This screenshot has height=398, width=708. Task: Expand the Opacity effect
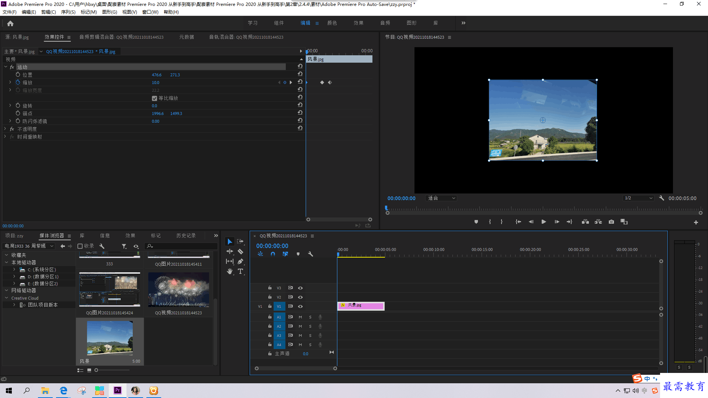pos(5,129)
